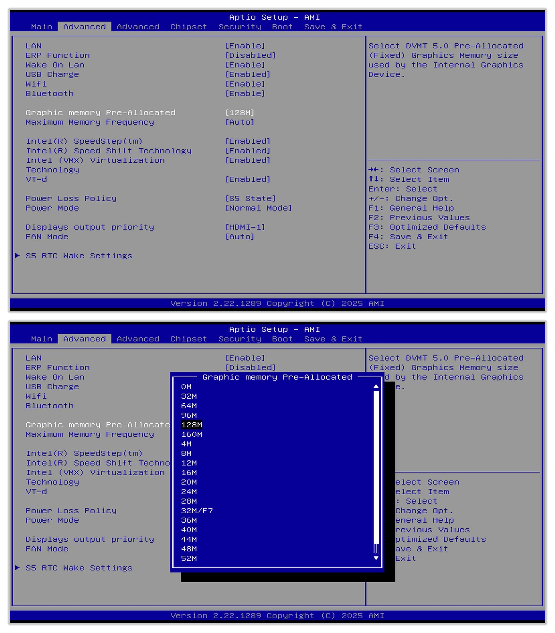555x633 pixels.
Task: Toggle the USB Charge [Enabled] value
Action: click(247, 74)
